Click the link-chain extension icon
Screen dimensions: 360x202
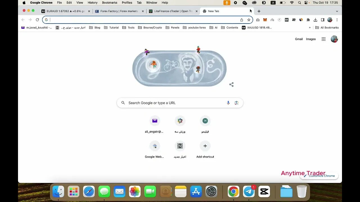272,20
